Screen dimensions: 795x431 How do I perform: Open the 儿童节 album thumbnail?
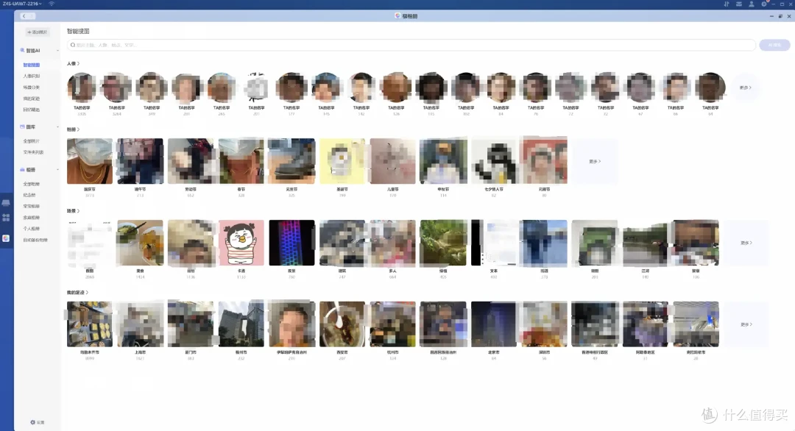[392, 161]
